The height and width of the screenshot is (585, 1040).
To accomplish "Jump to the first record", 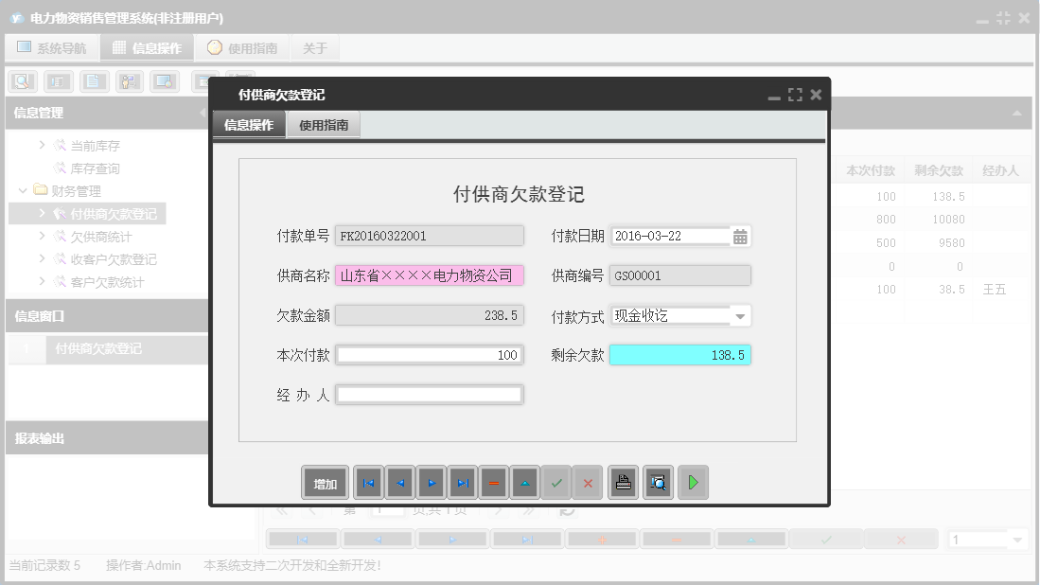I will (368, 482).
